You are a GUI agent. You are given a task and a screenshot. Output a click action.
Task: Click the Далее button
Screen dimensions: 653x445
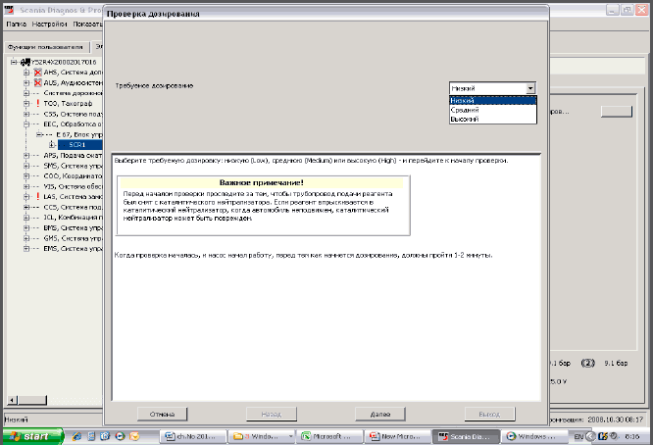point(380,415)
